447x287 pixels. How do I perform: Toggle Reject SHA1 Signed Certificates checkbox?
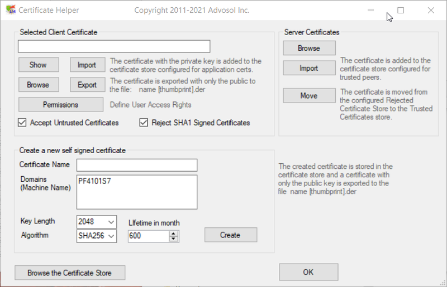pyautogui.click(x=144, y=123)
